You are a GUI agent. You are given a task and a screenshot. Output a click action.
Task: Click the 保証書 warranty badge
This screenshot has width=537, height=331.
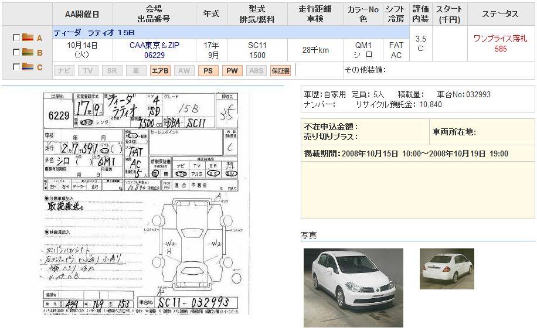(280, 71)
